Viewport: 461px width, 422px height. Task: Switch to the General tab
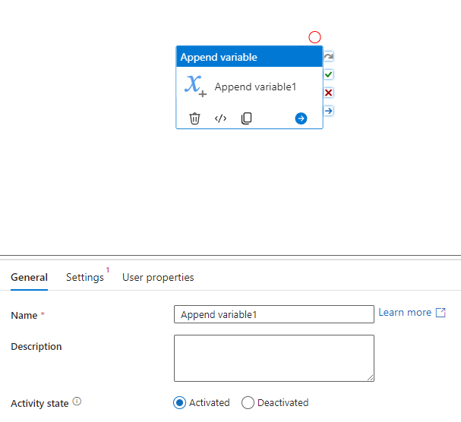(29, 277)
